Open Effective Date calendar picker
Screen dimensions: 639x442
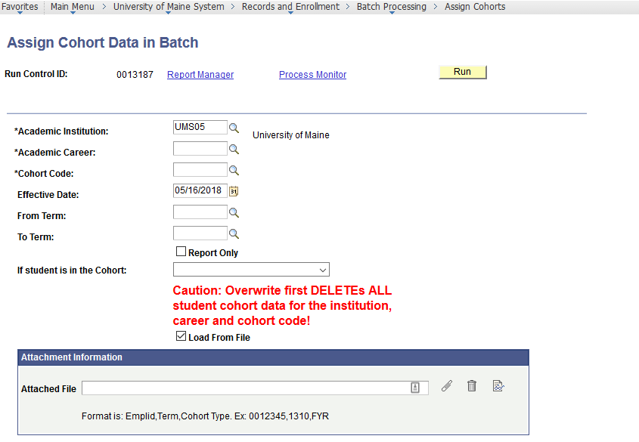(x=234, y=191)
